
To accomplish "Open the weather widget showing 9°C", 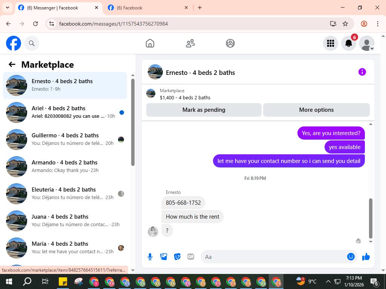I will (x=306, y=281).
